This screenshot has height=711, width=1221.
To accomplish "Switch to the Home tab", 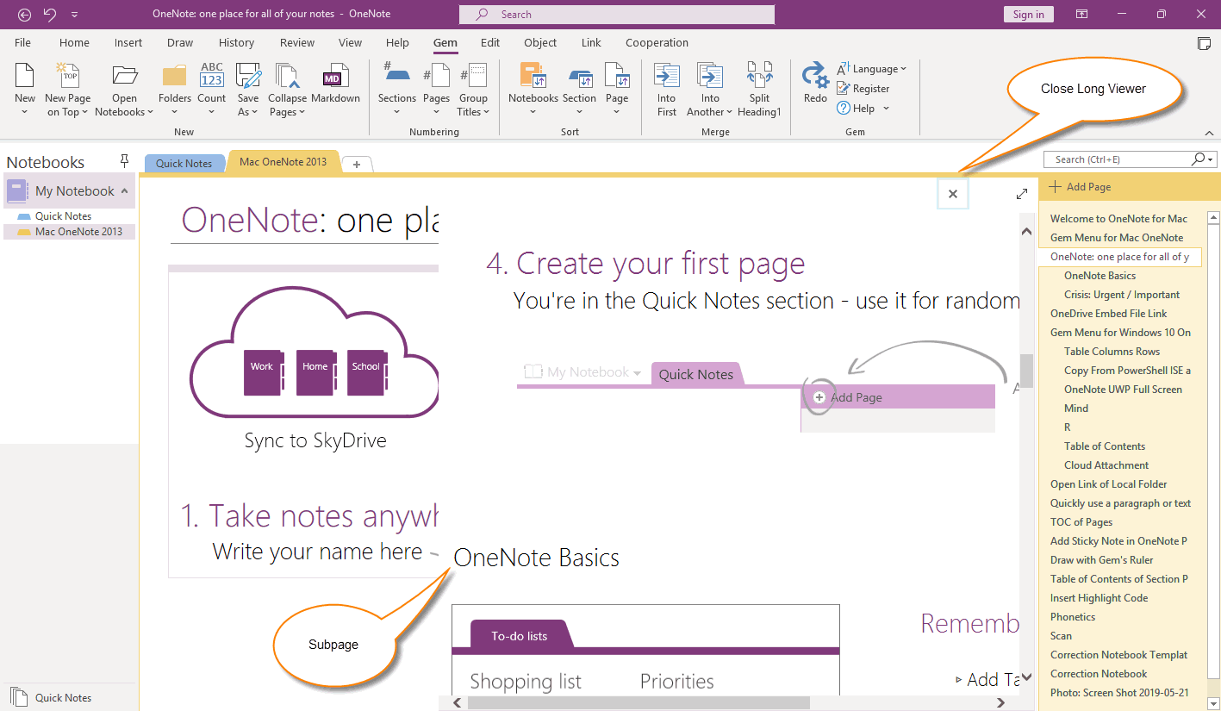I will pyautogui.click(x=74, y=43).
